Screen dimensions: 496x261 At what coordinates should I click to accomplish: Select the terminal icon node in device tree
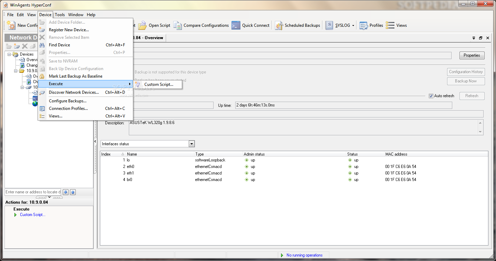pyautogui.click(x=35, y=98)
